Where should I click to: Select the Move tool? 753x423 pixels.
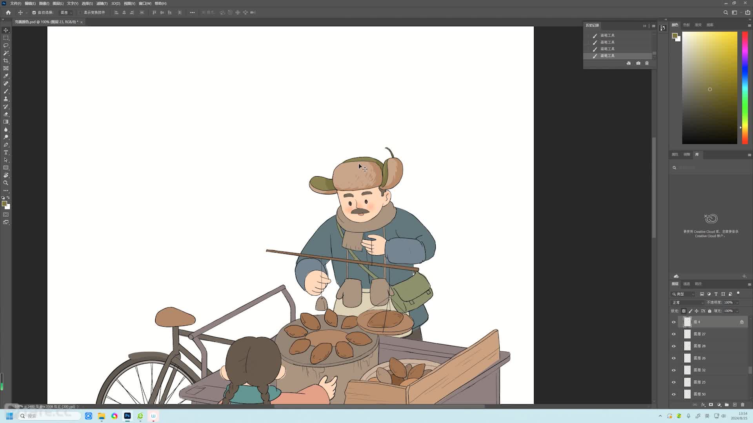tap(6, 30)
